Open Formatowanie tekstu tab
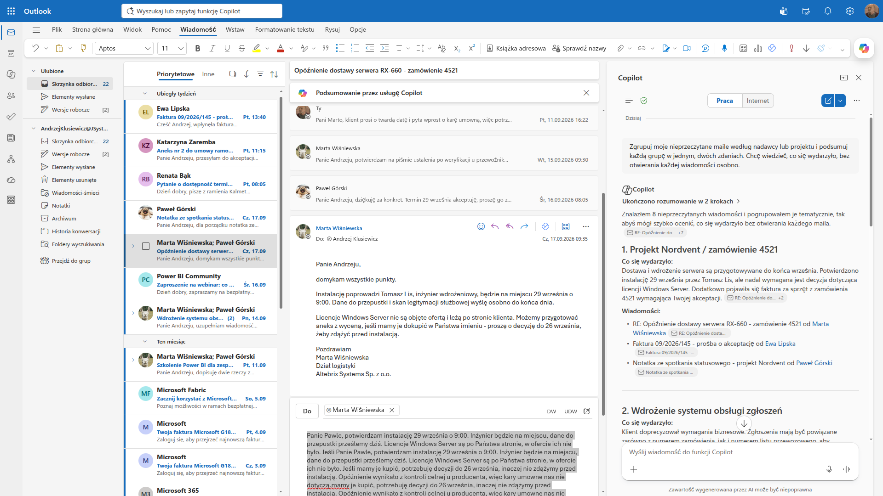The width and height of the screenshot is (883, 496). coord(285,29)
